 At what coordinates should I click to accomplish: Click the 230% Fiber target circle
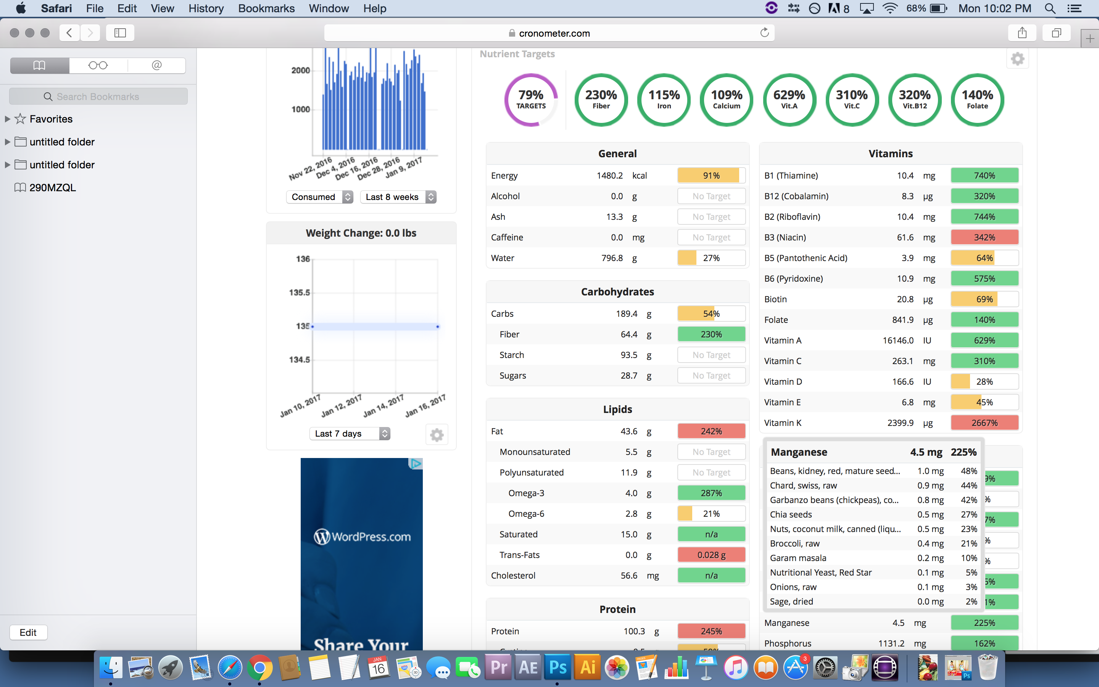pos(601,100)
